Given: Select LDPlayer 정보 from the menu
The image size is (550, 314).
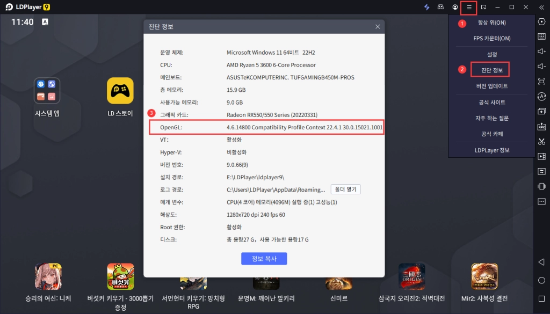Looking at the screenshot, I should coord(492,150).
